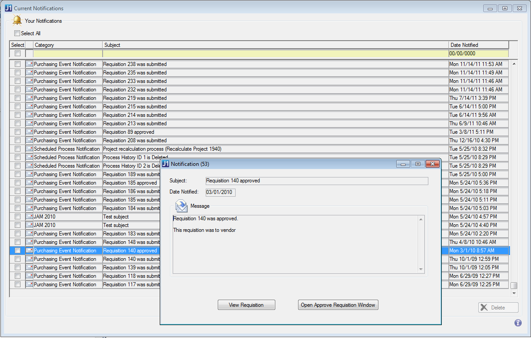
Task: Tick the checkbox for Requisition 213 row
Action: click(18, 124)
